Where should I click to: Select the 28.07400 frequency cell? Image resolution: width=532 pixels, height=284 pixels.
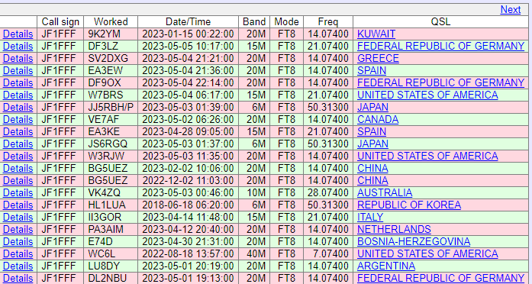328,192
